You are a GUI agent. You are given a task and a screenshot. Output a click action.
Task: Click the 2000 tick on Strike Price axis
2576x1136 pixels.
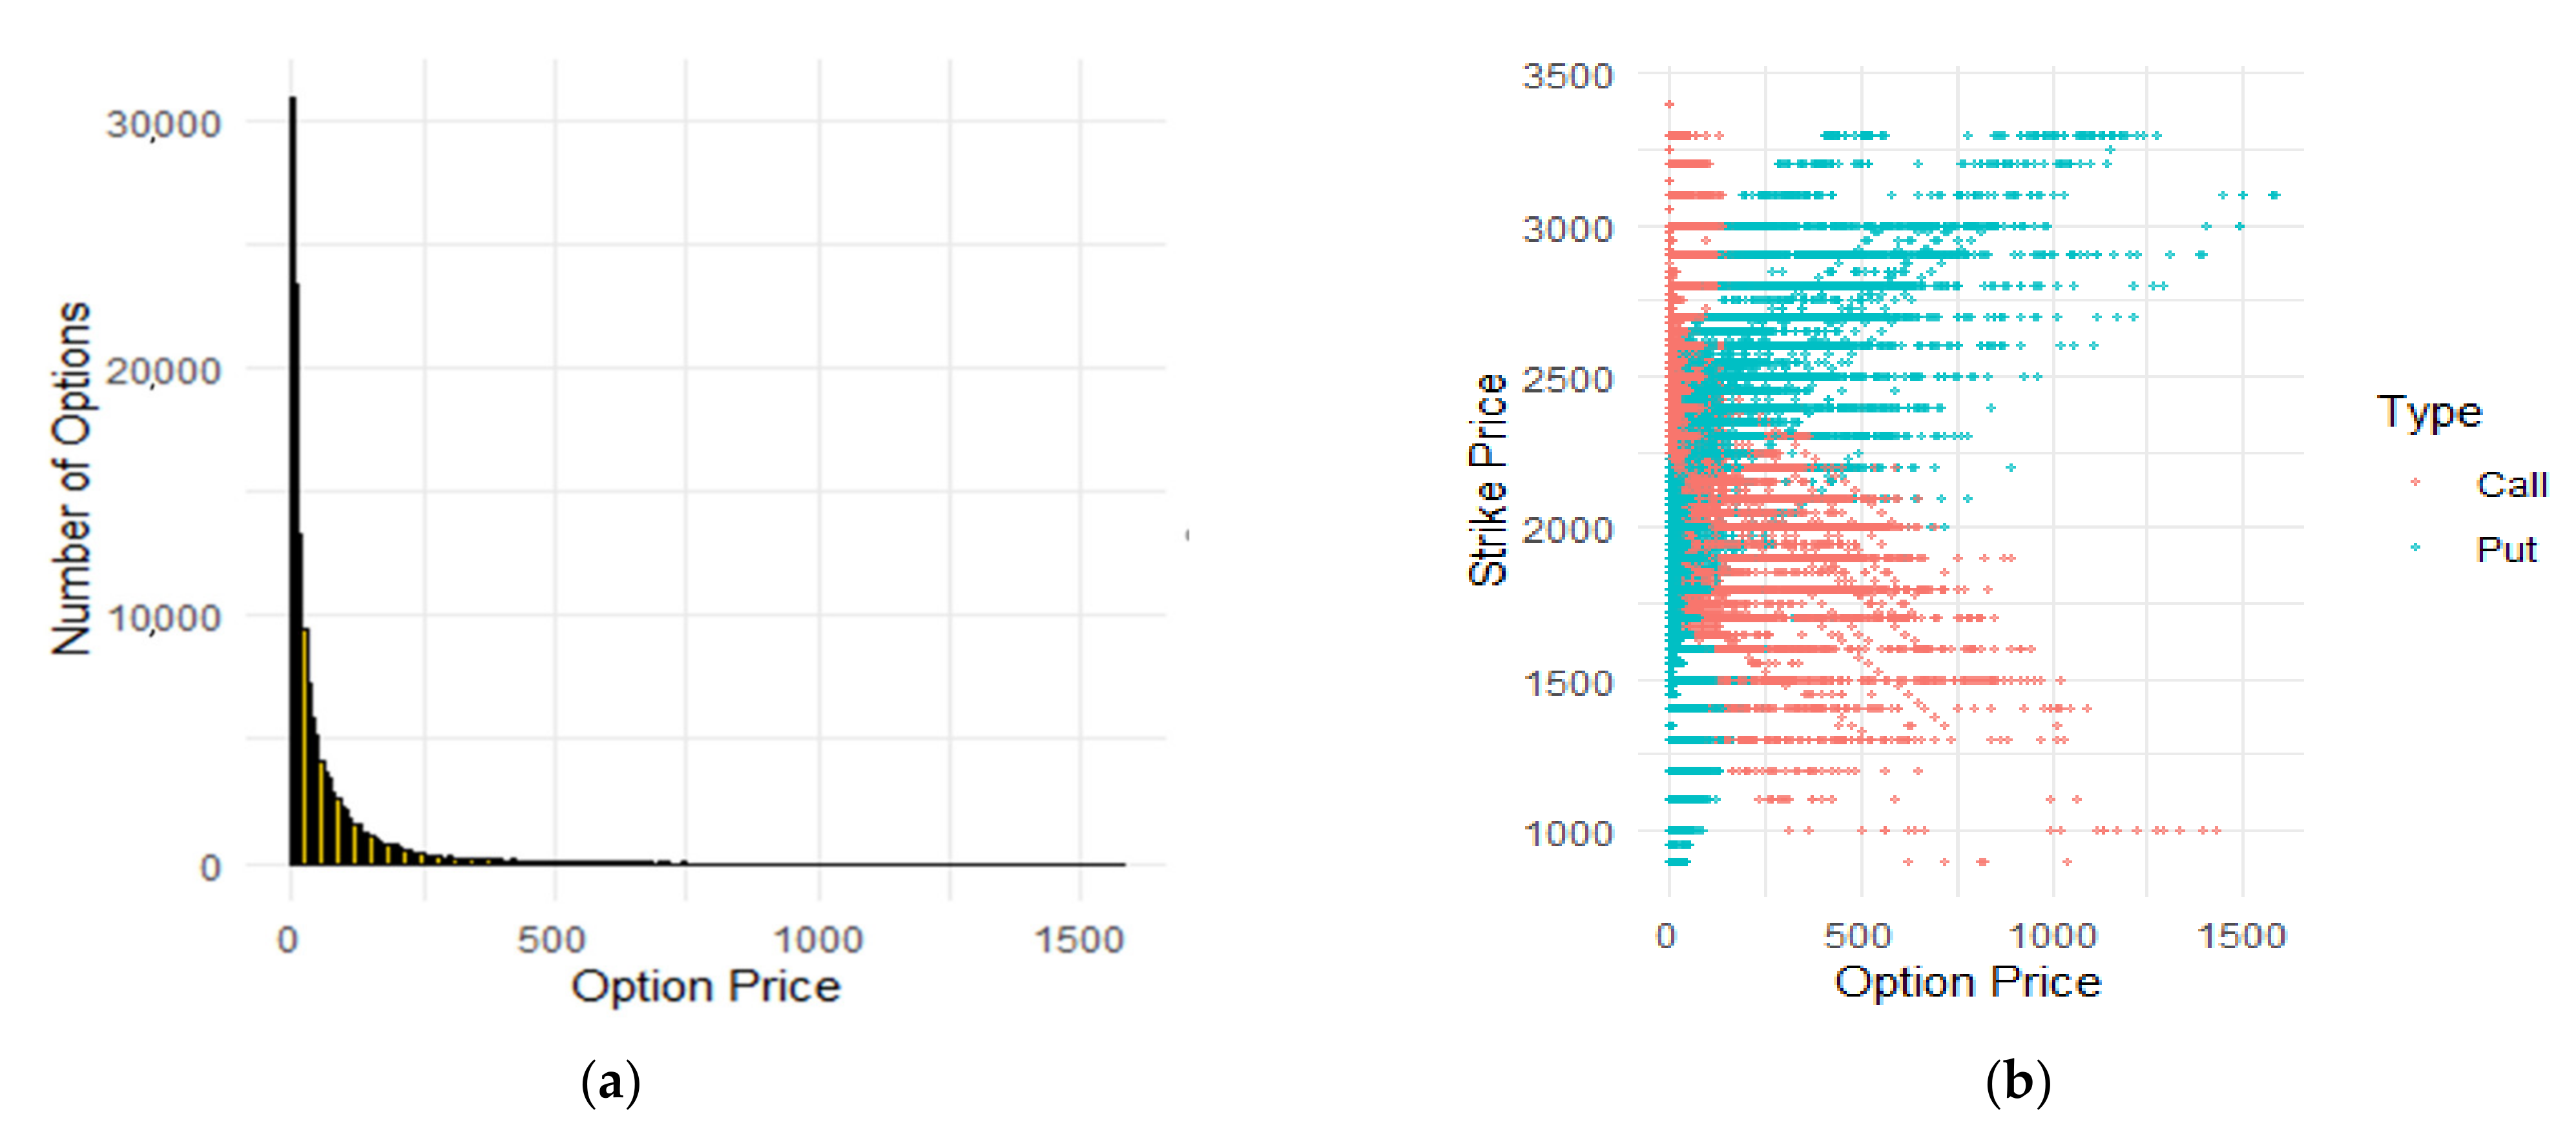click(x=1567, y=529)
